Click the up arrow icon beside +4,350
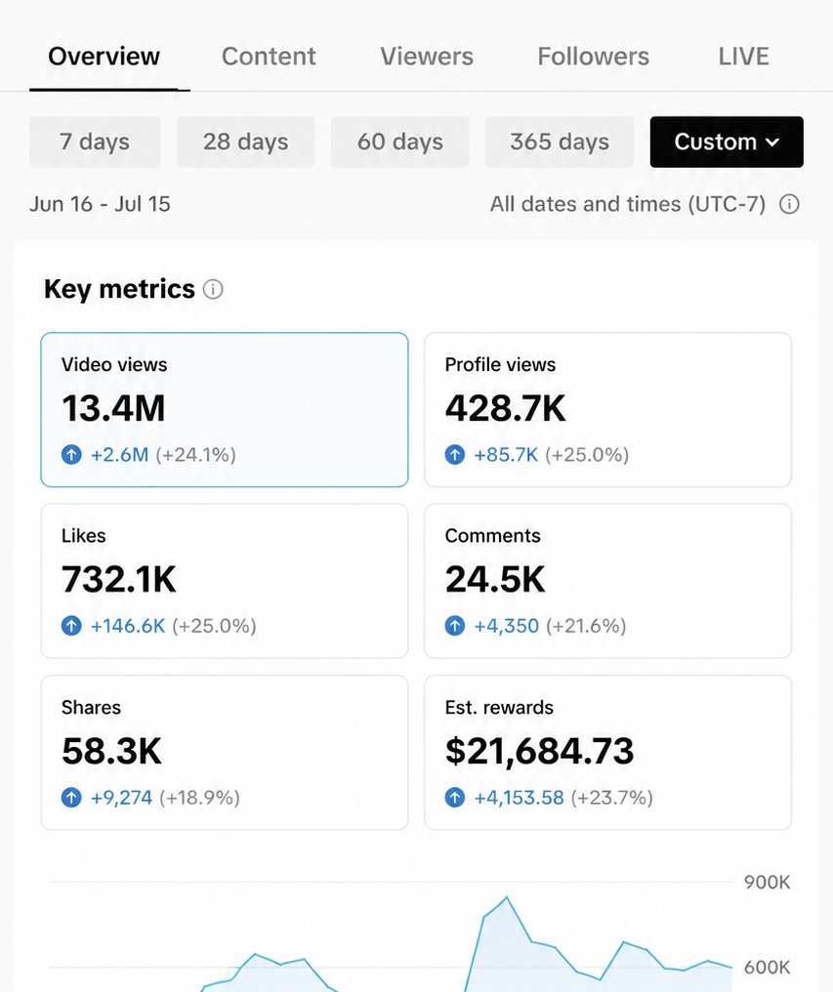Viewport: 833px width, 992px height. 454,626
